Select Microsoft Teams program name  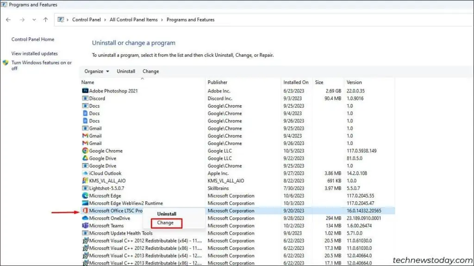106,225
